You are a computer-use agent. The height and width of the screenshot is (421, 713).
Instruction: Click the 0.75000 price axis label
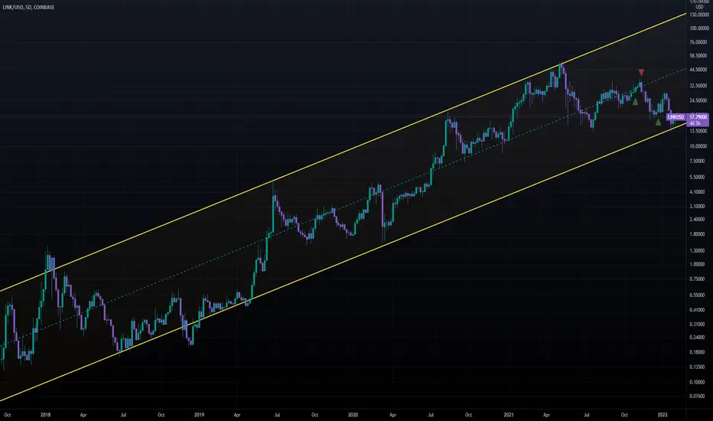click(x=698, y=279)
